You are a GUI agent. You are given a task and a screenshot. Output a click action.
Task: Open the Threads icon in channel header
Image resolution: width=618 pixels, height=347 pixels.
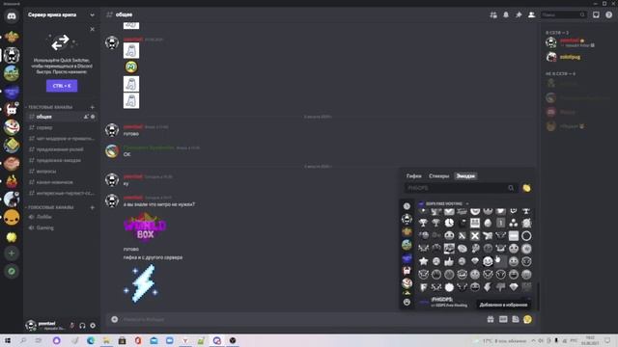[493, 15]
